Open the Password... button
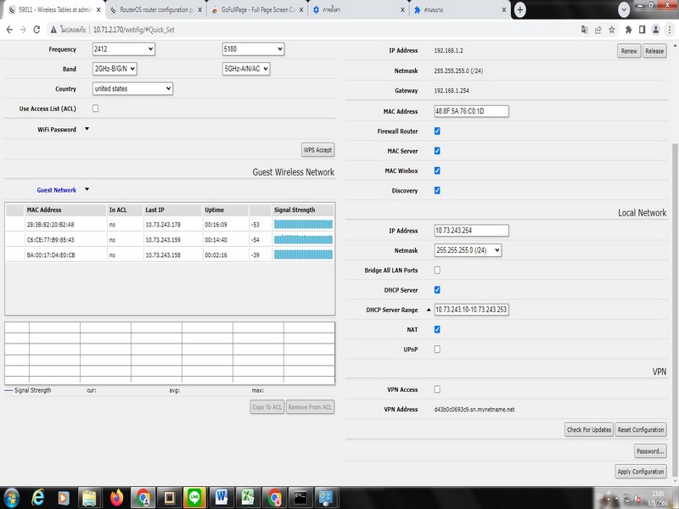679x509 pixels. coord(650,451)
